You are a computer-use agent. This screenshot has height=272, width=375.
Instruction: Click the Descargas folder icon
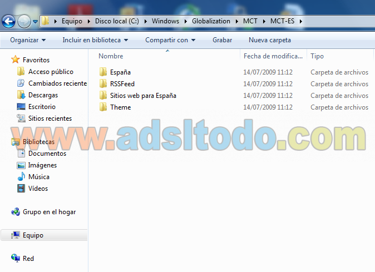click(21, 95)
